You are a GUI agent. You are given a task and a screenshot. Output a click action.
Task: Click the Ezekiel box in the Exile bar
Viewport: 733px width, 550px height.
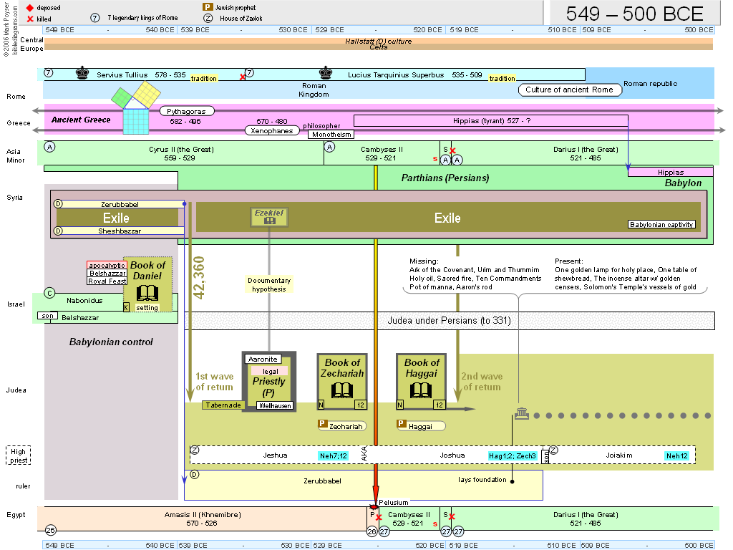(x=270, y=217)
